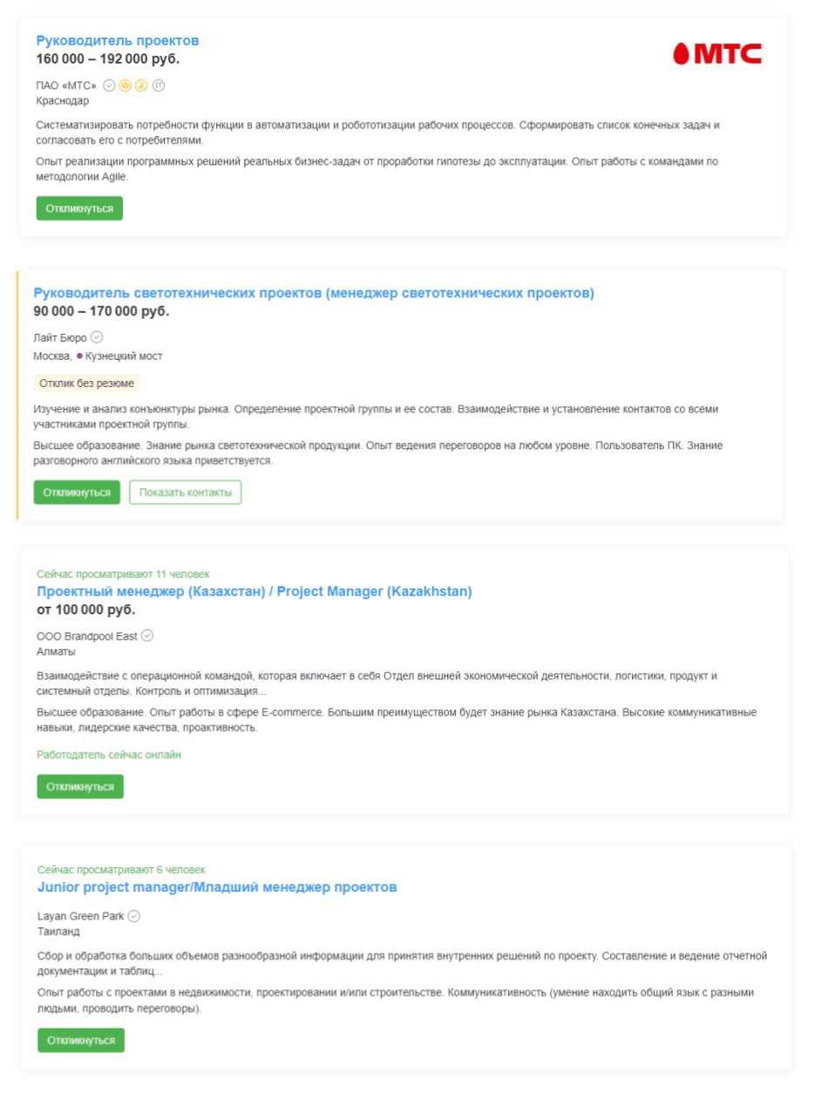The width and height of the screenshot is (815, 1099).
Task: Open Junior project manager vacancy title
Action: click(217, 887)
